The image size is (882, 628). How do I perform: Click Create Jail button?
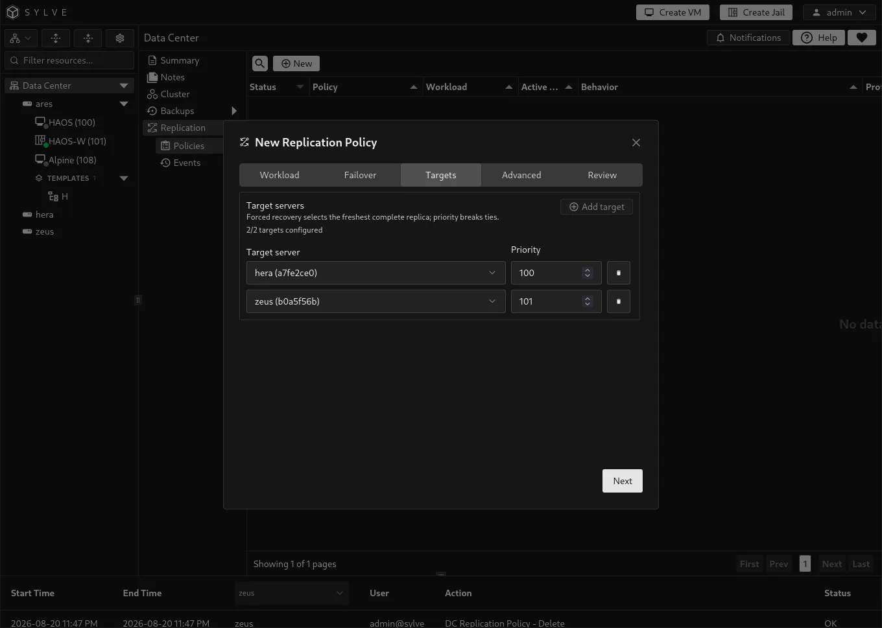click(756, 12)
